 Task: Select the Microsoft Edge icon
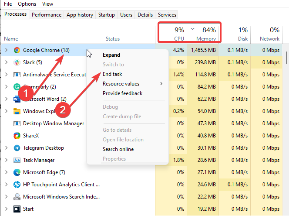click(x=17, y=172)
